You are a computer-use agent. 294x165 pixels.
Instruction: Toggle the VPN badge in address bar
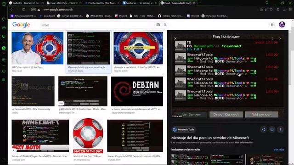pos(34,10)
